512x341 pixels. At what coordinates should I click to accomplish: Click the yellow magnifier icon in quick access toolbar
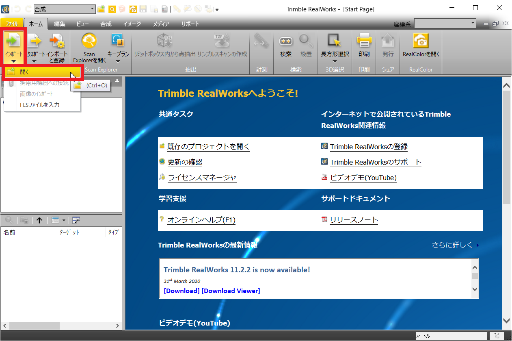pyautogui.click(x=112, y=9)
